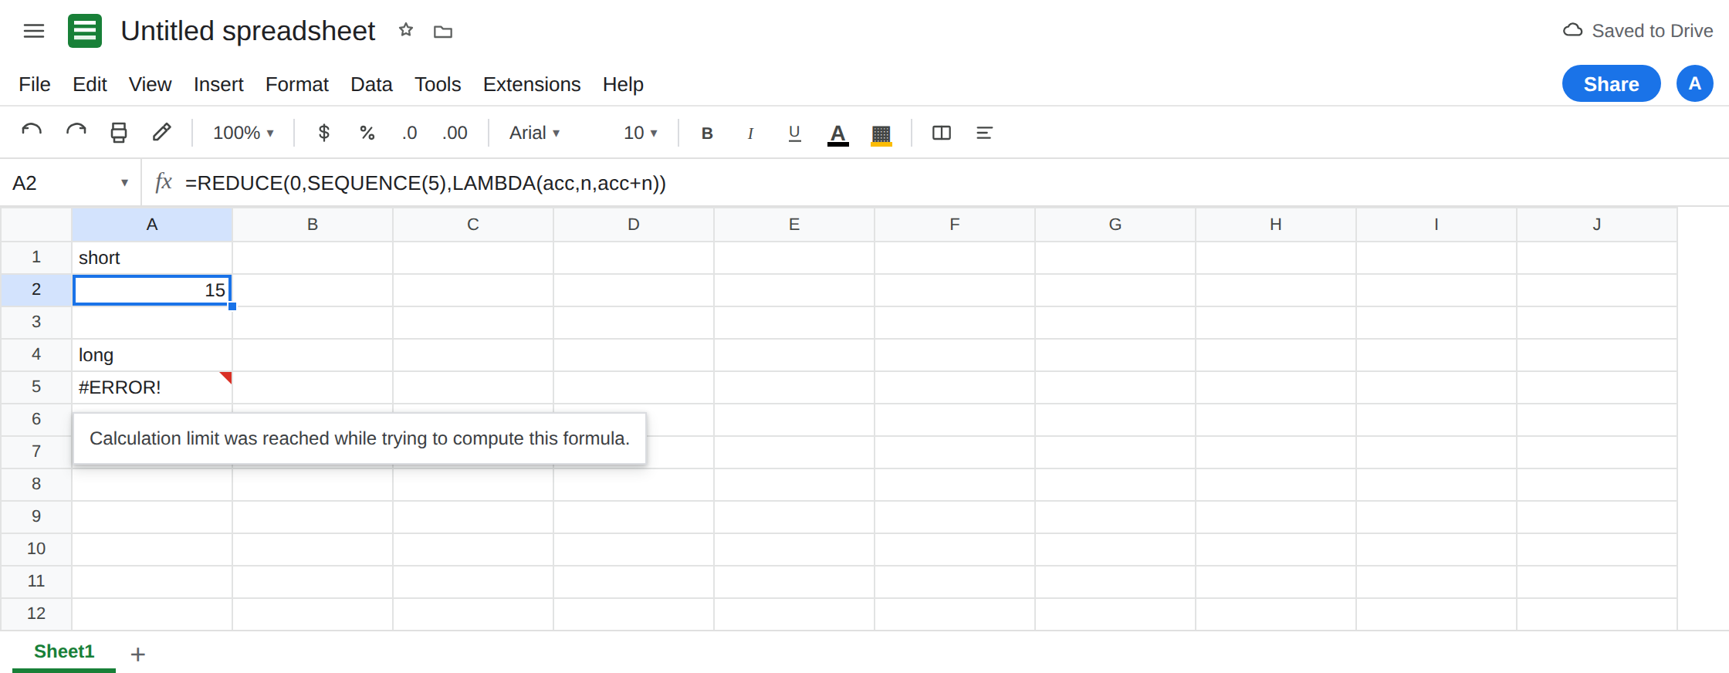Activate the paint format tool
Viewport: 1729px width, 673px height.
pos(161,133)
